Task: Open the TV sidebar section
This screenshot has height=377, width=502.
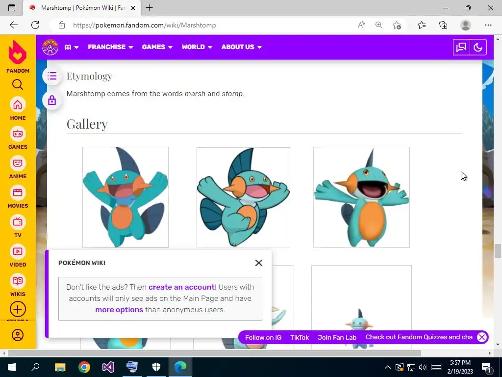Action: (18, 226)
